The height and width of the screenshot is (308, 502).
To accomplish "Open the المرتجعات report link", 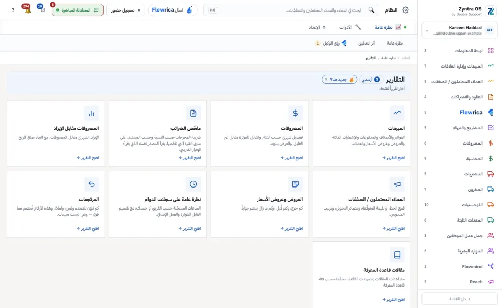I will point(88,228).
